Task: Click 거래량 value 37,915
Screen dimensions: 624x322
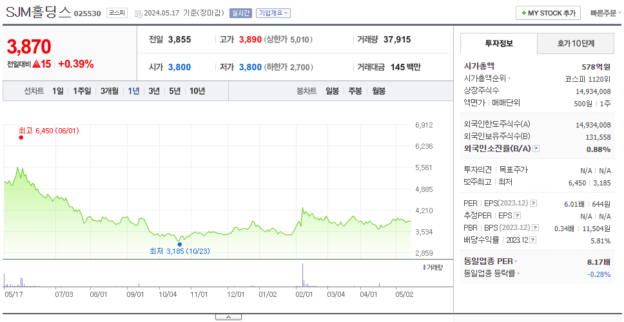Action: pyautogui.click(x=397, y=39)
